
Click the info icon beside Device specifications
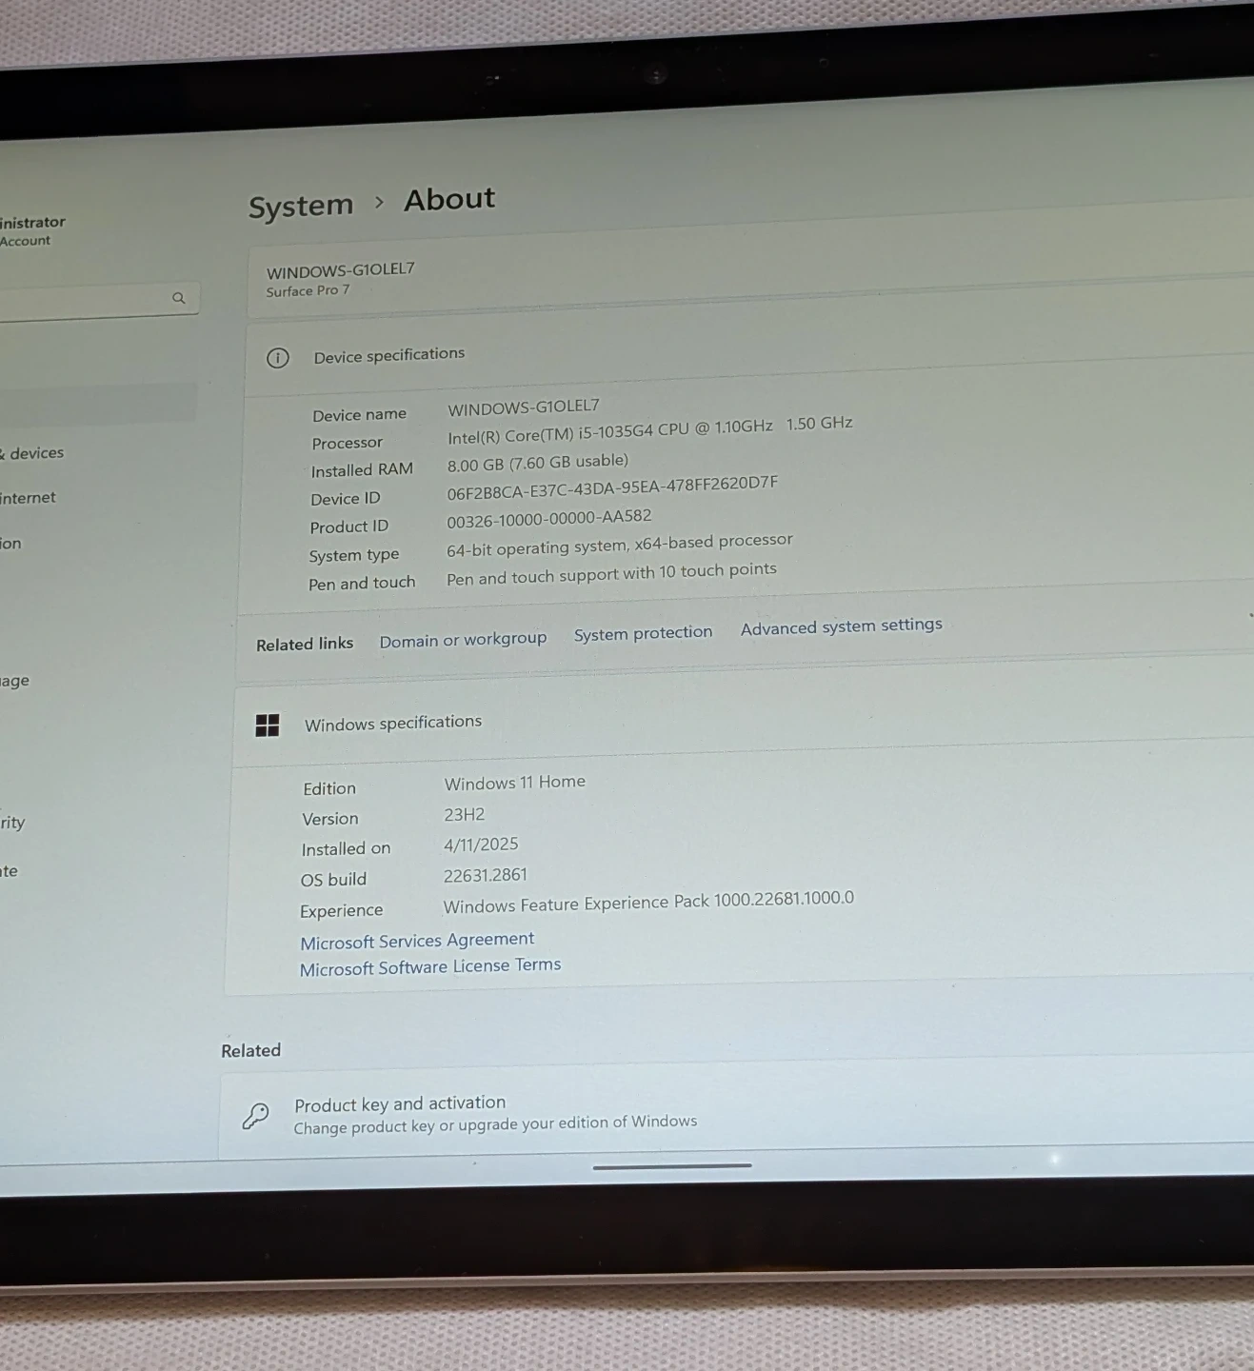(x=277, y=358)
